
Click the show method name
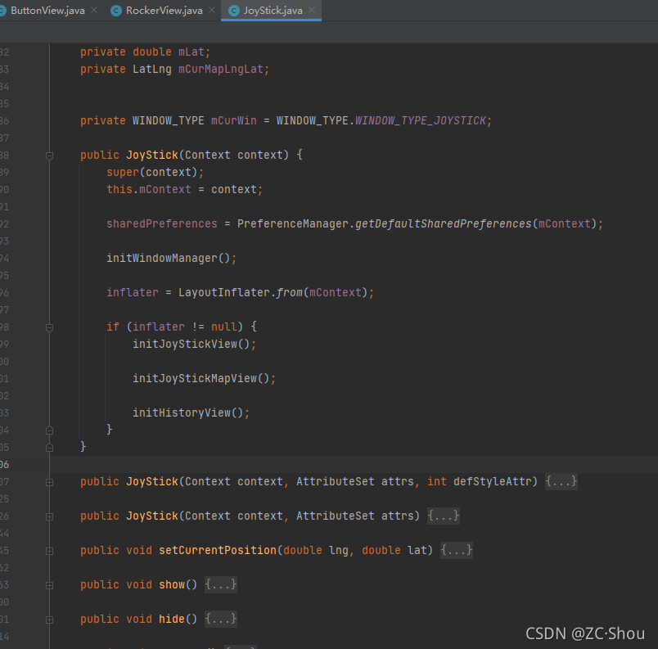click(x=172, y=584)
